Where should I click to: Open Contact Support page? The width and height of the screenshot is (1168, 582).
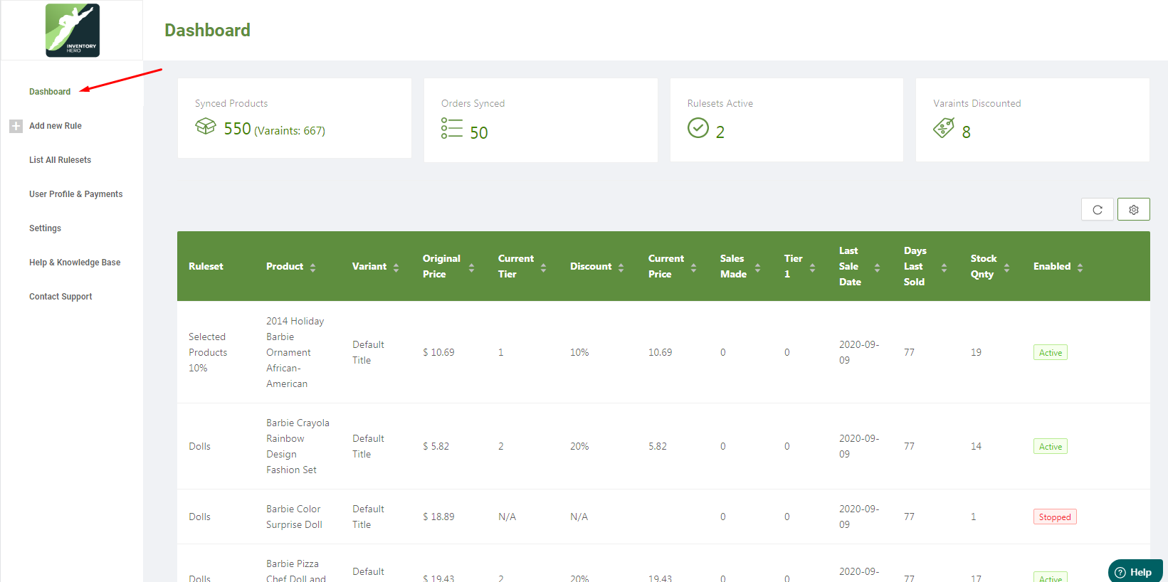[60, 297]
